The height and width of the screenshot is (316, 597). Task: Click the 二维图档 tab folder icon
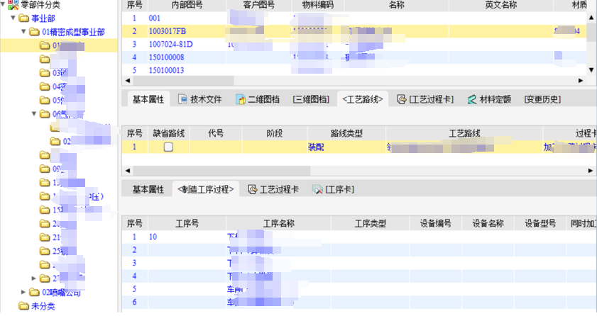[241, 99]
